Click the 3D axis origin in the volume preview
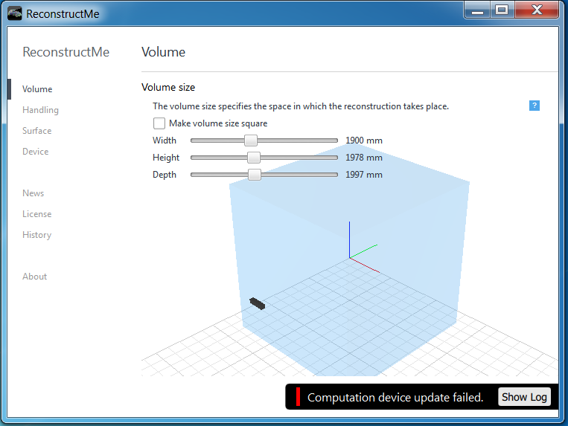 (350, 258)
